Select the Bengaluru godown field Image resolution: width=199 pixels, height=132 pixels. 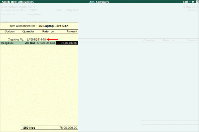click(x=7, y=43)
